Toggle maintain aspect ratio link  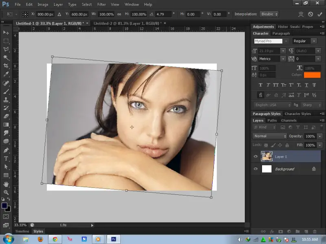tap(119, 14)
